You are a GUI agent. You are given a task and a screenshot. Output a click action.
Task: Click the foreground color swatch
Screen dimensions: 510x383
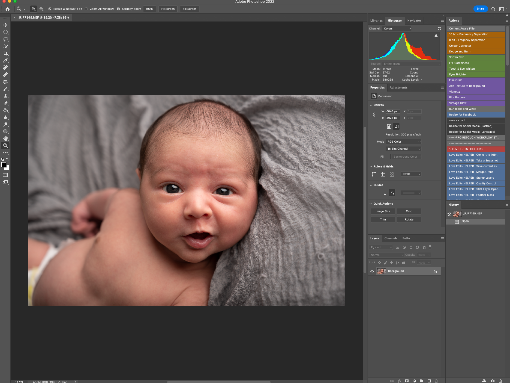coord(4,165)
